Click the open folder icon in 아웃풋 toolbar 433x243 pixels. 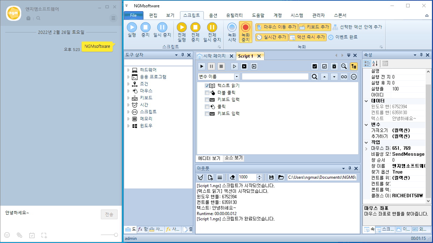(x=281, y=177)
